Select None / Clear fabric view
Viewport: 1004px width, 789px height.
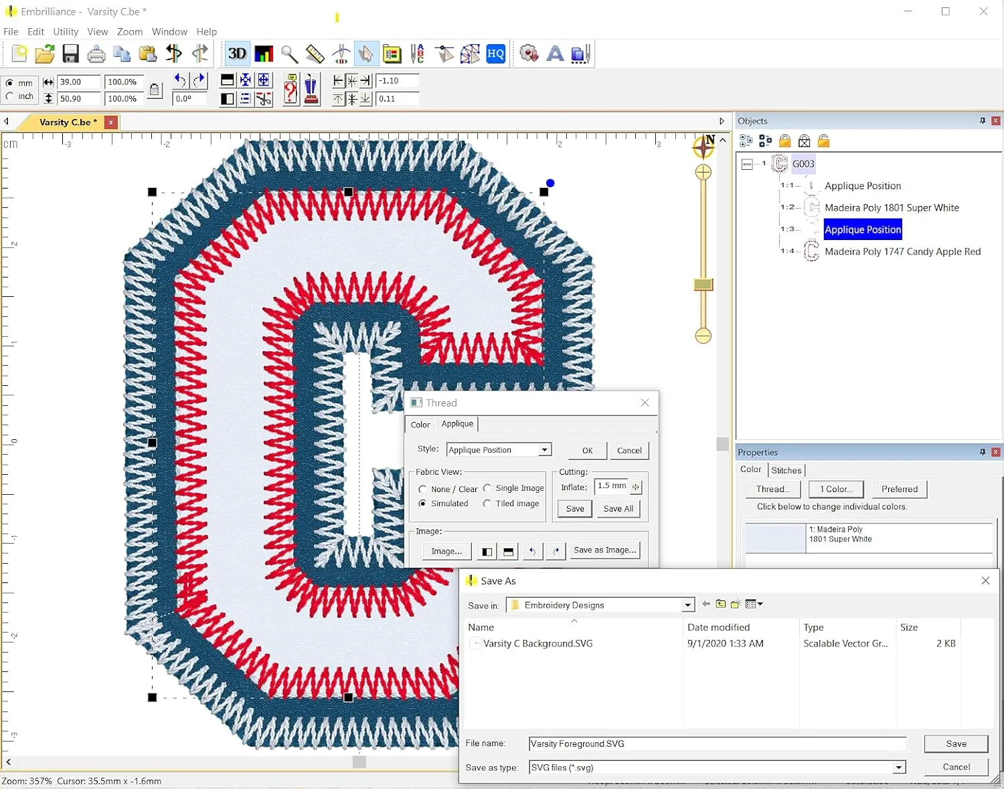point(422,489)
